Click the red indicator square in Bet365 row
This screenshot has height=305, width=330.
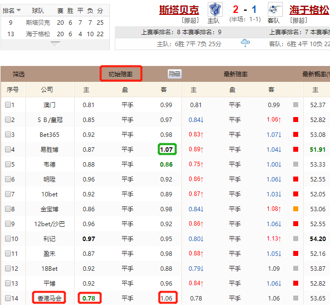point(296,134)
